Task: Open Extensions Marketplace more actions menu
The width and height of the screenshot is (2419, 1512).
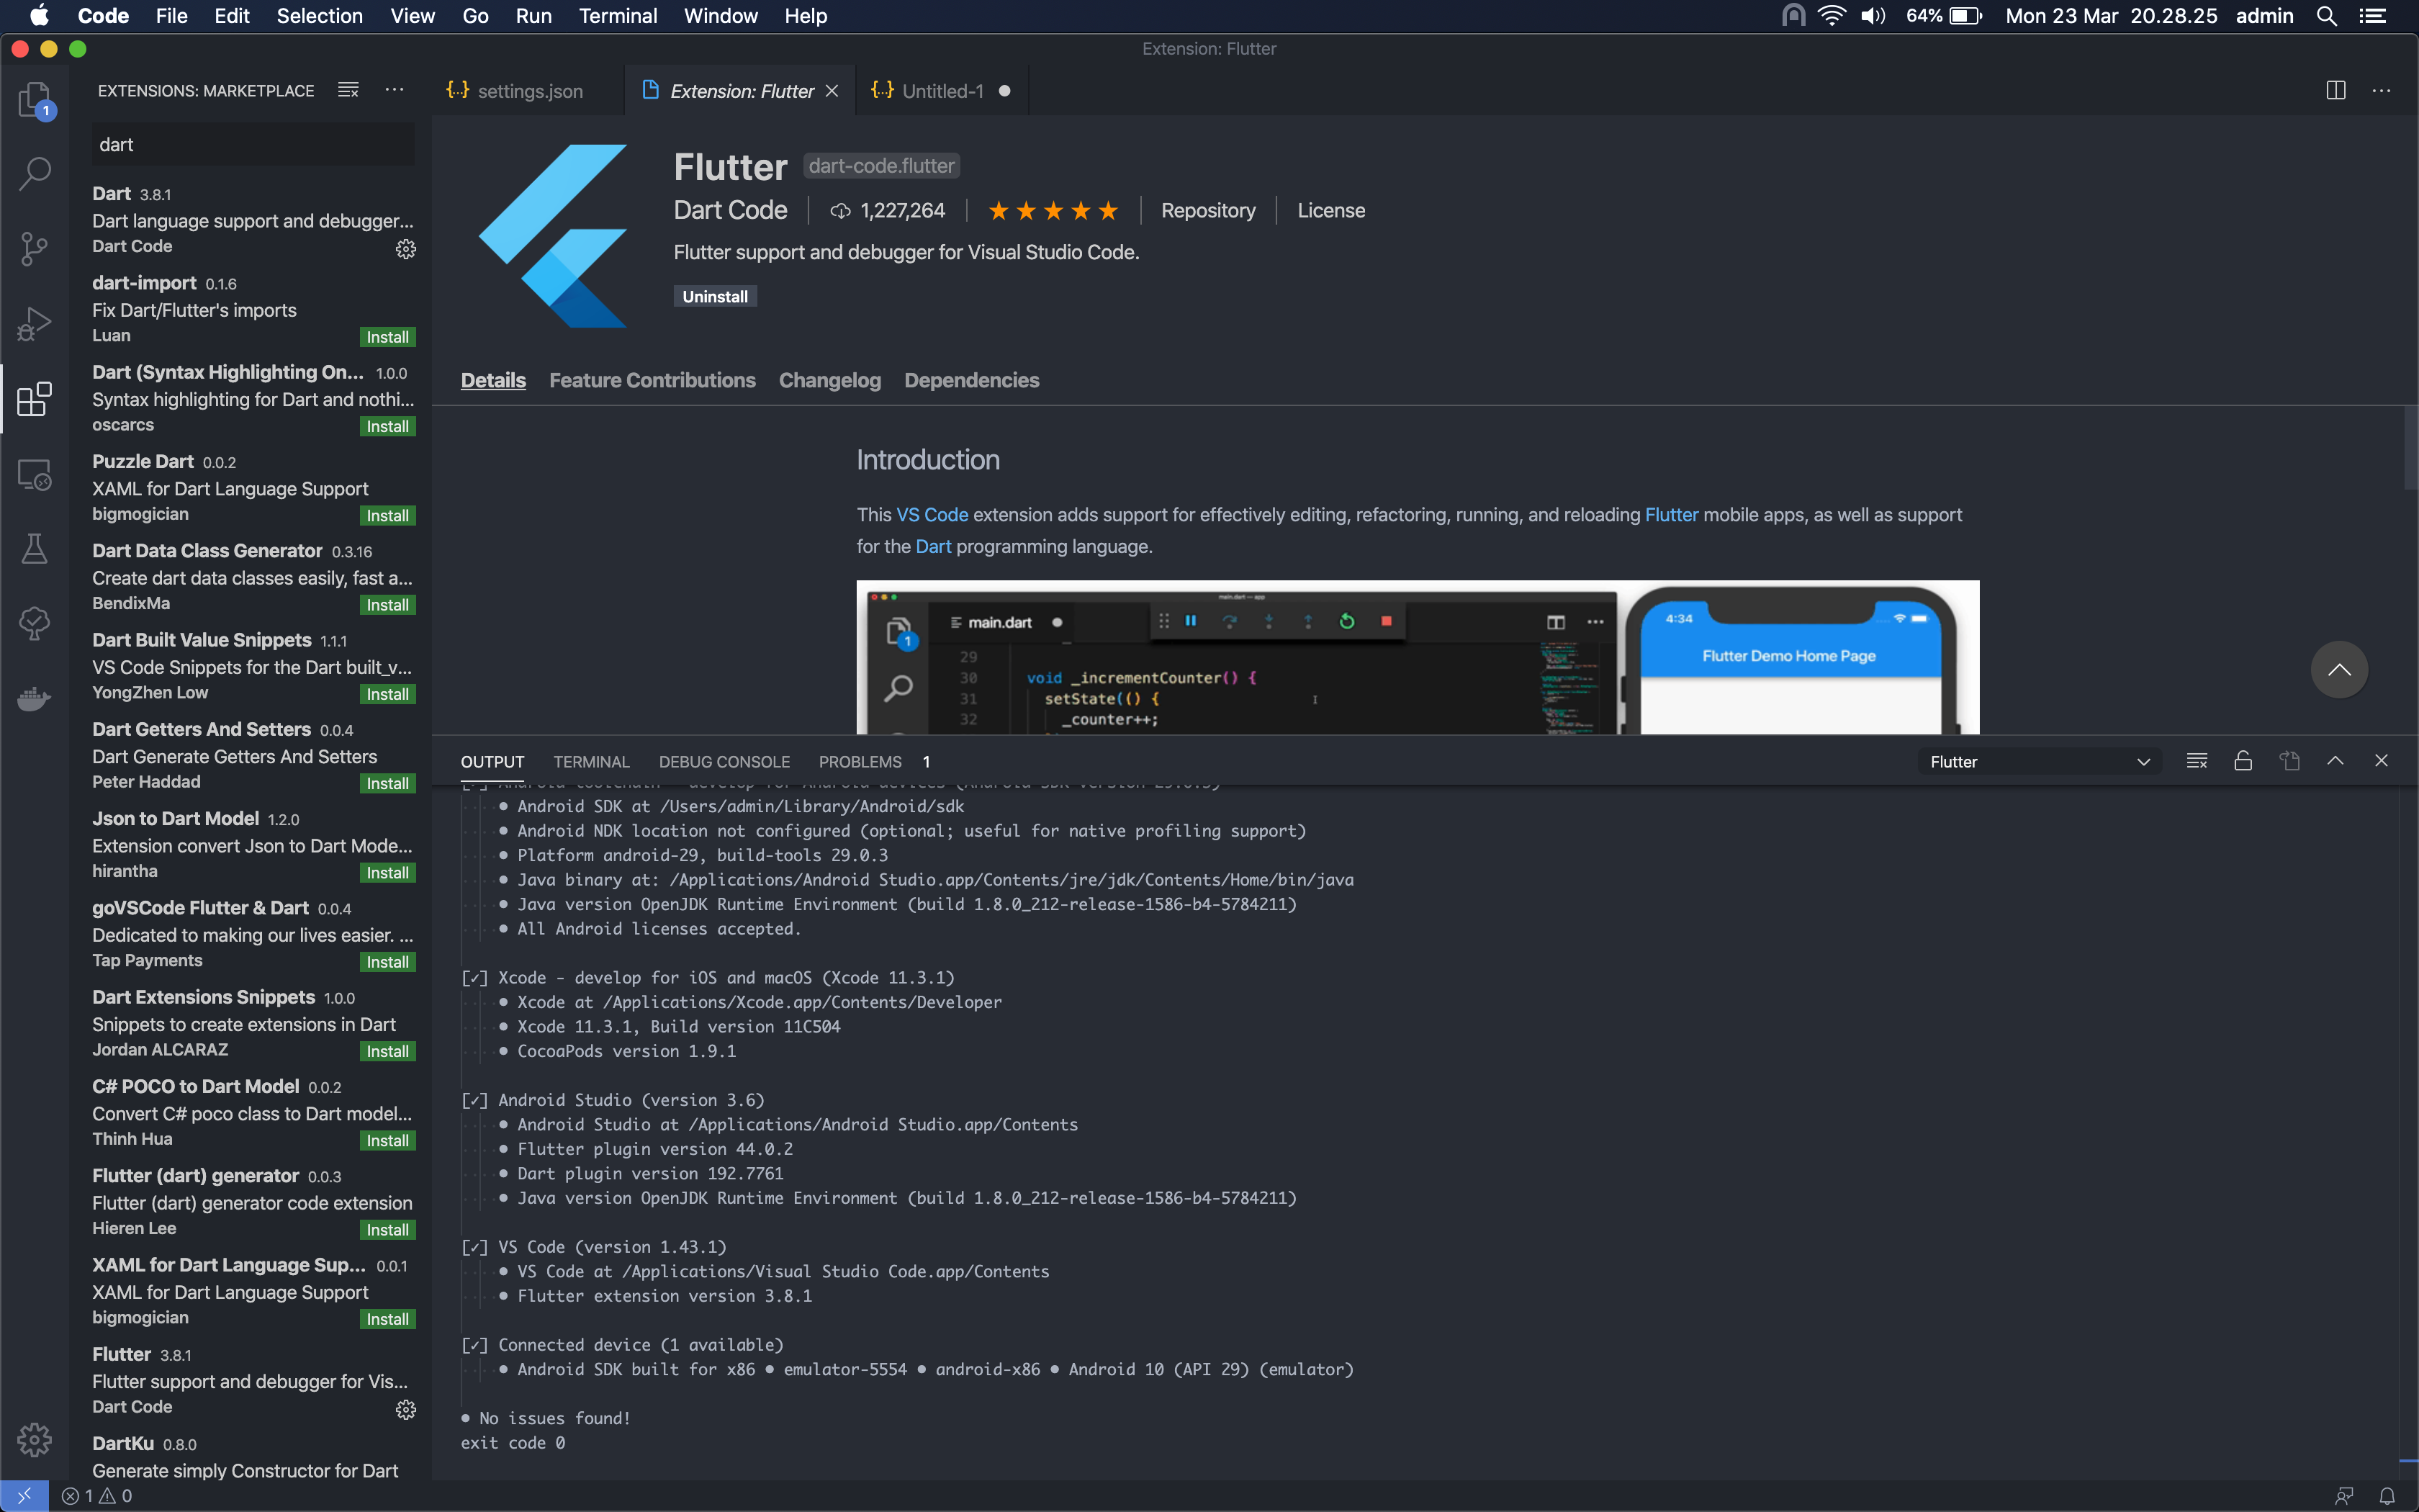Action: pos(395,90)
